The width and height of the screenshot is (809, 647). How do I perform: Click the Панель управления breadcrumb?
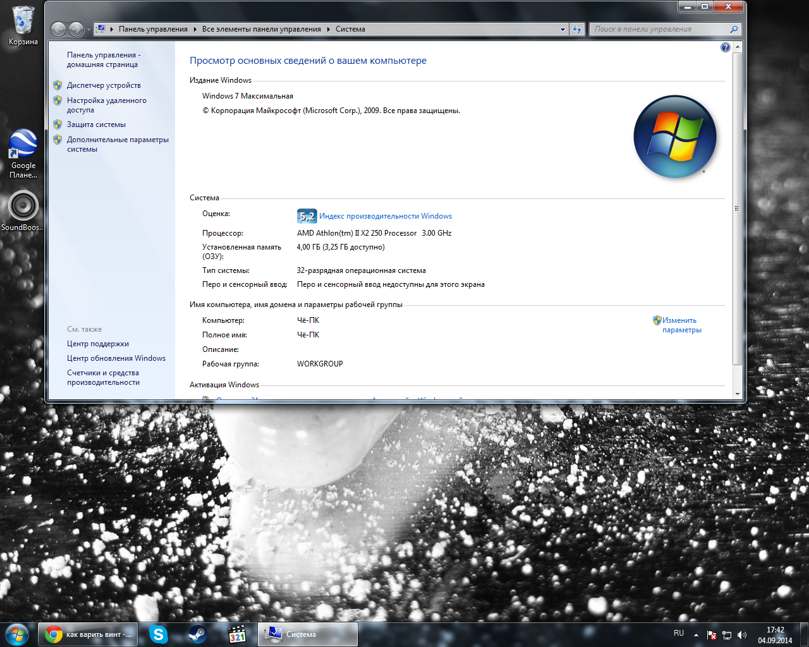[153, 29]
